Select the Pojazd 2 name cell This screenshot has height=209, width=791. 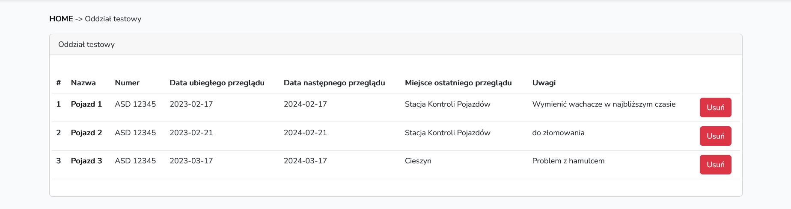coord(86,133)
